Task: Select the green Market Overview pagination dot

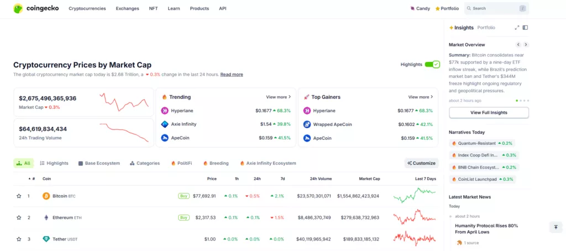Action: pyautogui.click(x=517, y=101)
